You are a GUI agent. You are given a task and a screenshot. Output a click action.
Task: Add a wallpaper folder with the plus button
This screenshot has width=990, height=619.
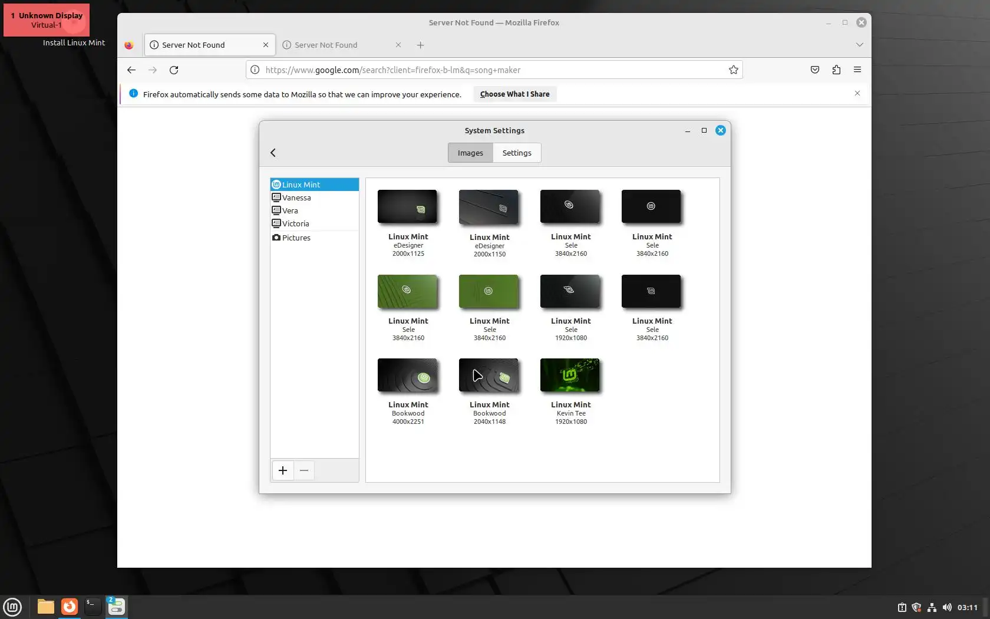click(283, 470)
